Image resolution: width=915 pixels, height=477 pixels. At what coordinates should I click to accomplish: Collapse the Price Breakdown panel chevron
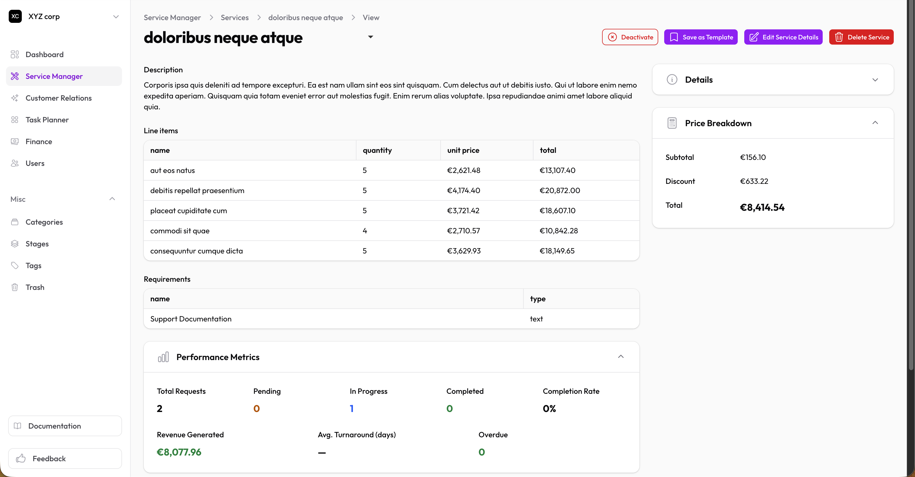[x=875, y=123]
